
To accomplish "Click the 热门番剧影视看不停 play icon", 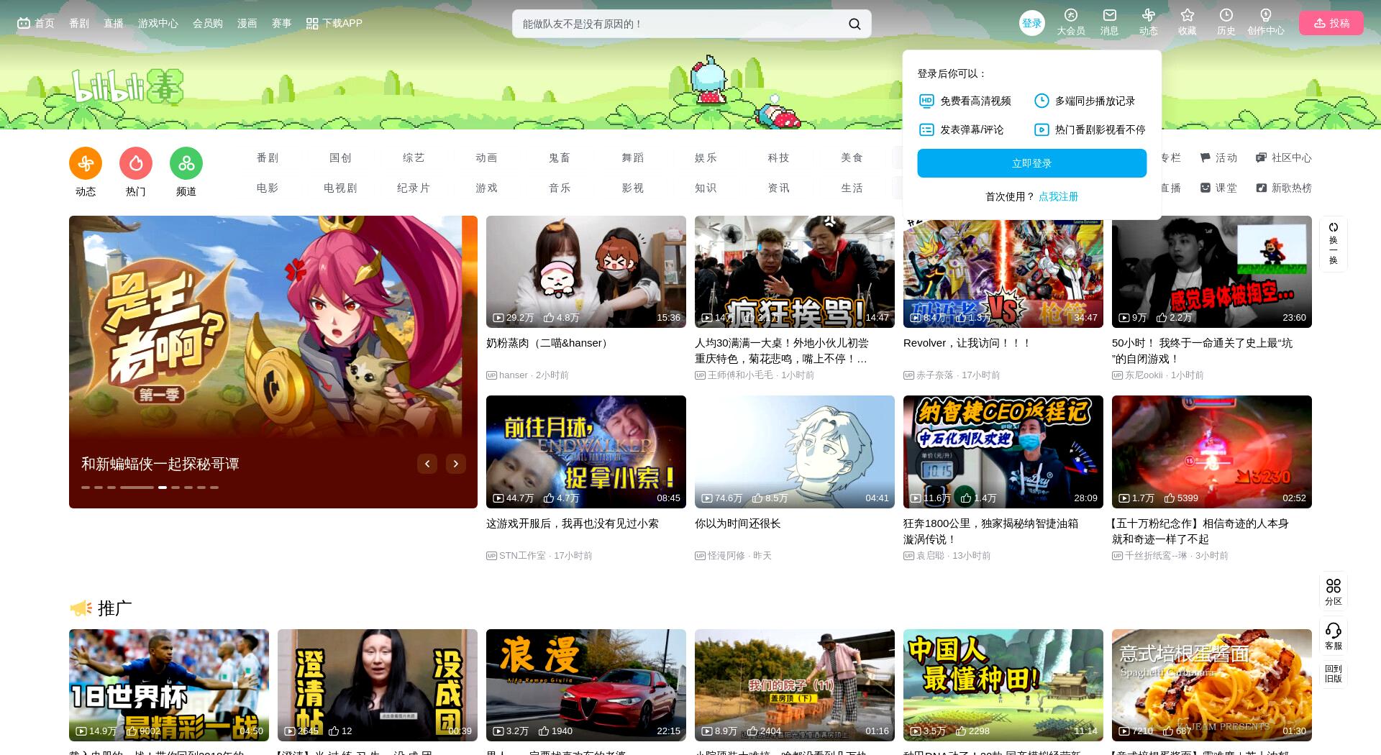I will pos(1042,129).
